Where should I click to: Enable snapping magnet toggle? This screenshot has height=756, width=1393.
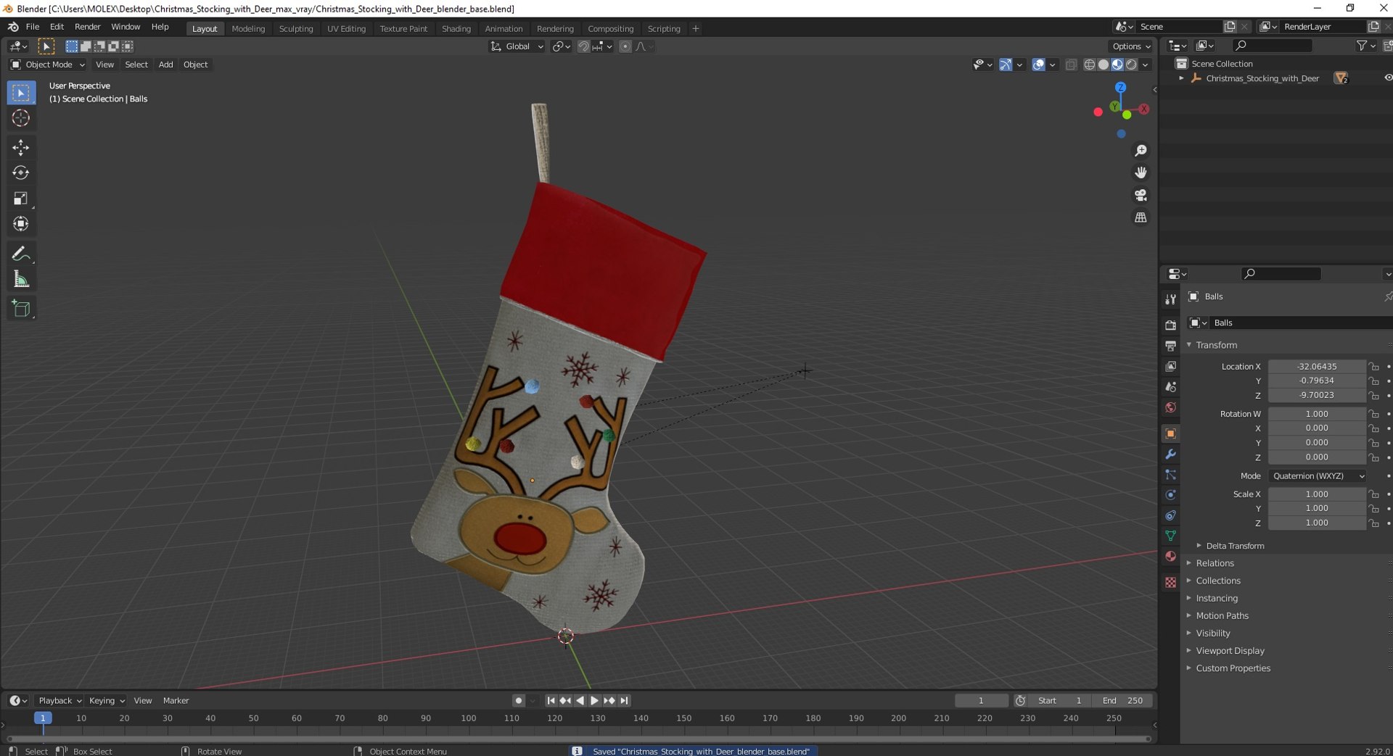pos(583,46)
